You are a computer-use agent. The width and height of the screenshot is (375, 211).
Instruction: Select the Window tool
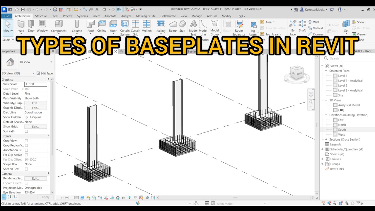pyautogui.click(x=42, y=26)
